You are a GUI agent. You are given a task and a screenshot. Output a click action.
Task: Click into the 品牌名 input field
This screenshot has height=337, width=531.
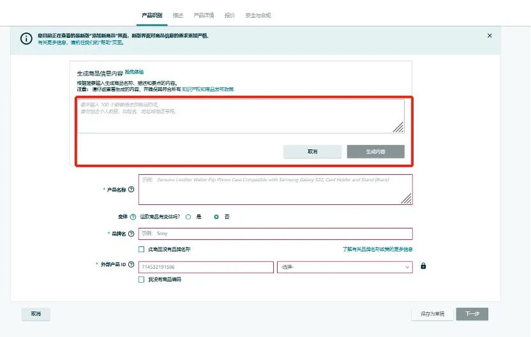(x=275, y=234)
